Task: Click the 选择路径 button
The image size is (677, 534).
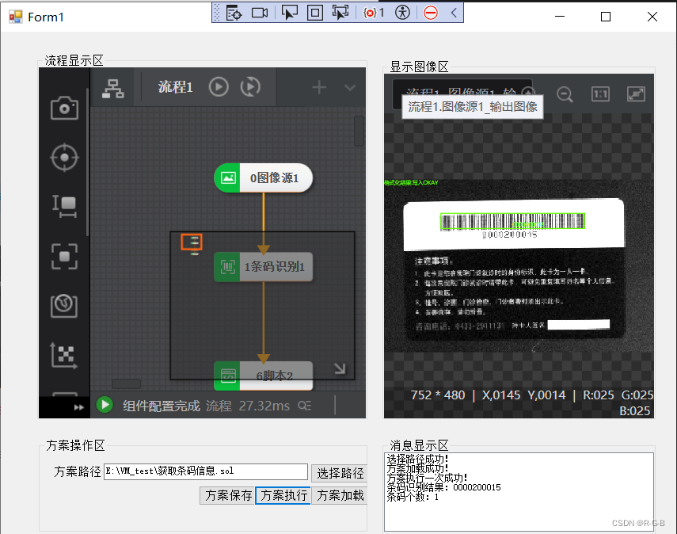Action: tap(340, 473)
